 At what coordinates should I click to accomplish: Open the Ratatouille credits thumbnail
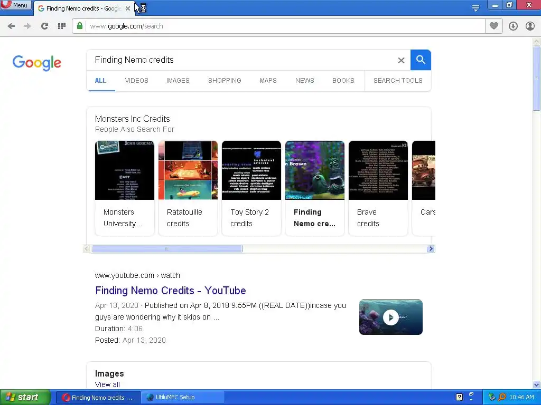[x=188, y=170]
